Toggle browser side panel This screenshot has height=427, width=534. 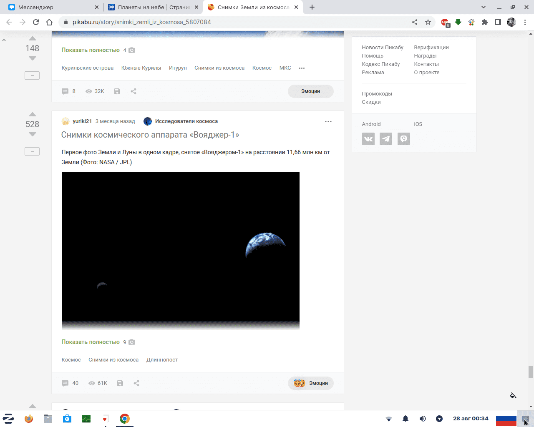(498, 22)
